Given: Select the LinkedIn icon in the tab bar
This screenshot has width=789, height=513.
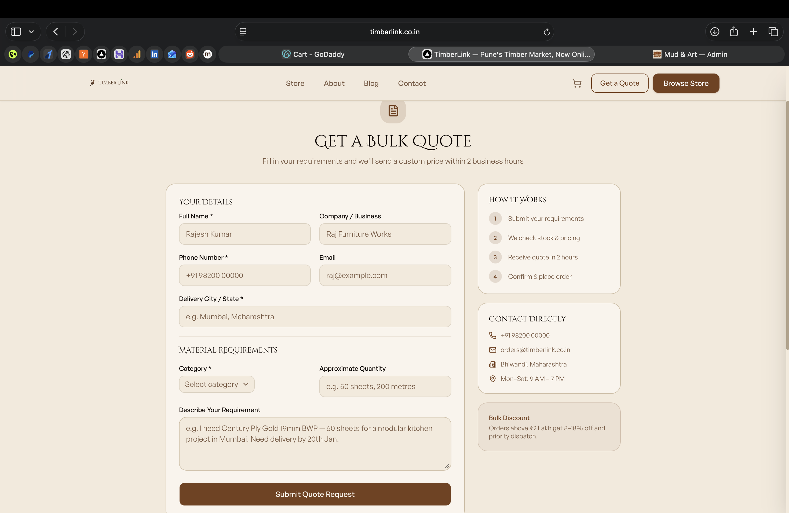Looking at the screenshot, I should pyautogui.click(x=155, y=54).
